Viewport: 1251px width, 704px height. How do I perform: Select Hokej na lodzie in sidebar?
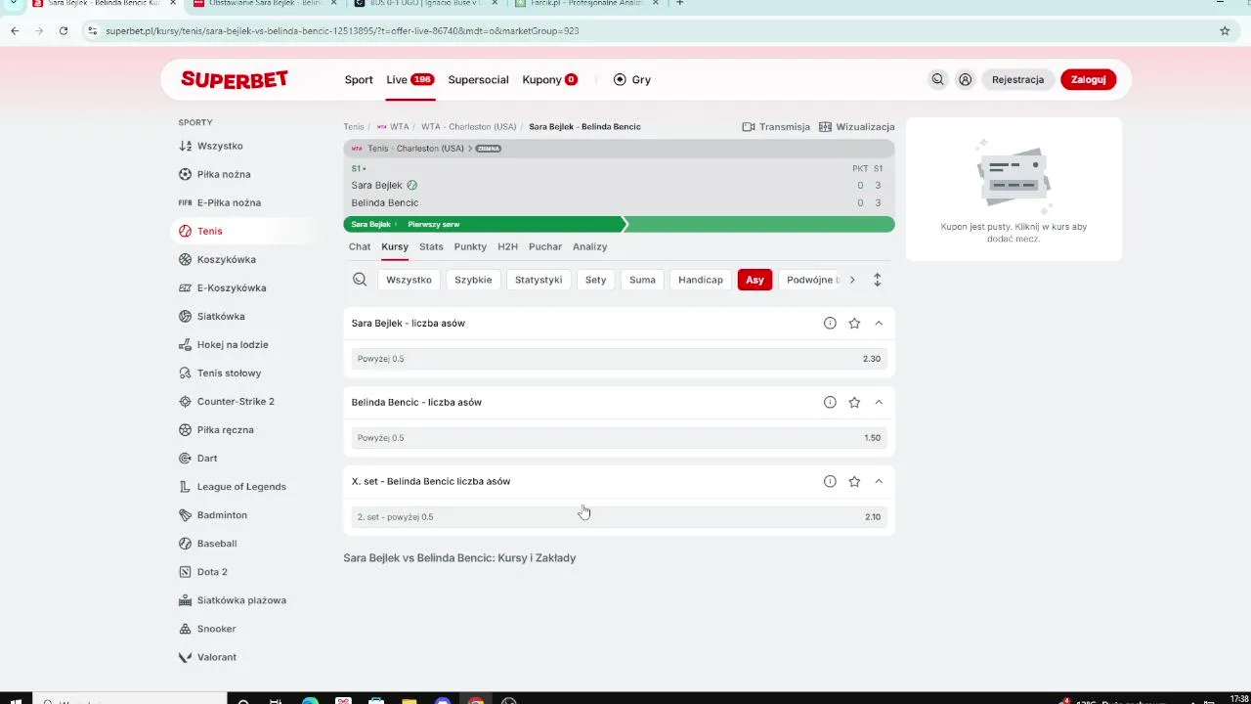coord(233,344)
